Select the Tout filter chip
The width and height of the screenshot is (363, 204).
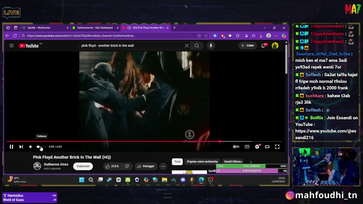tap(177, 162)
